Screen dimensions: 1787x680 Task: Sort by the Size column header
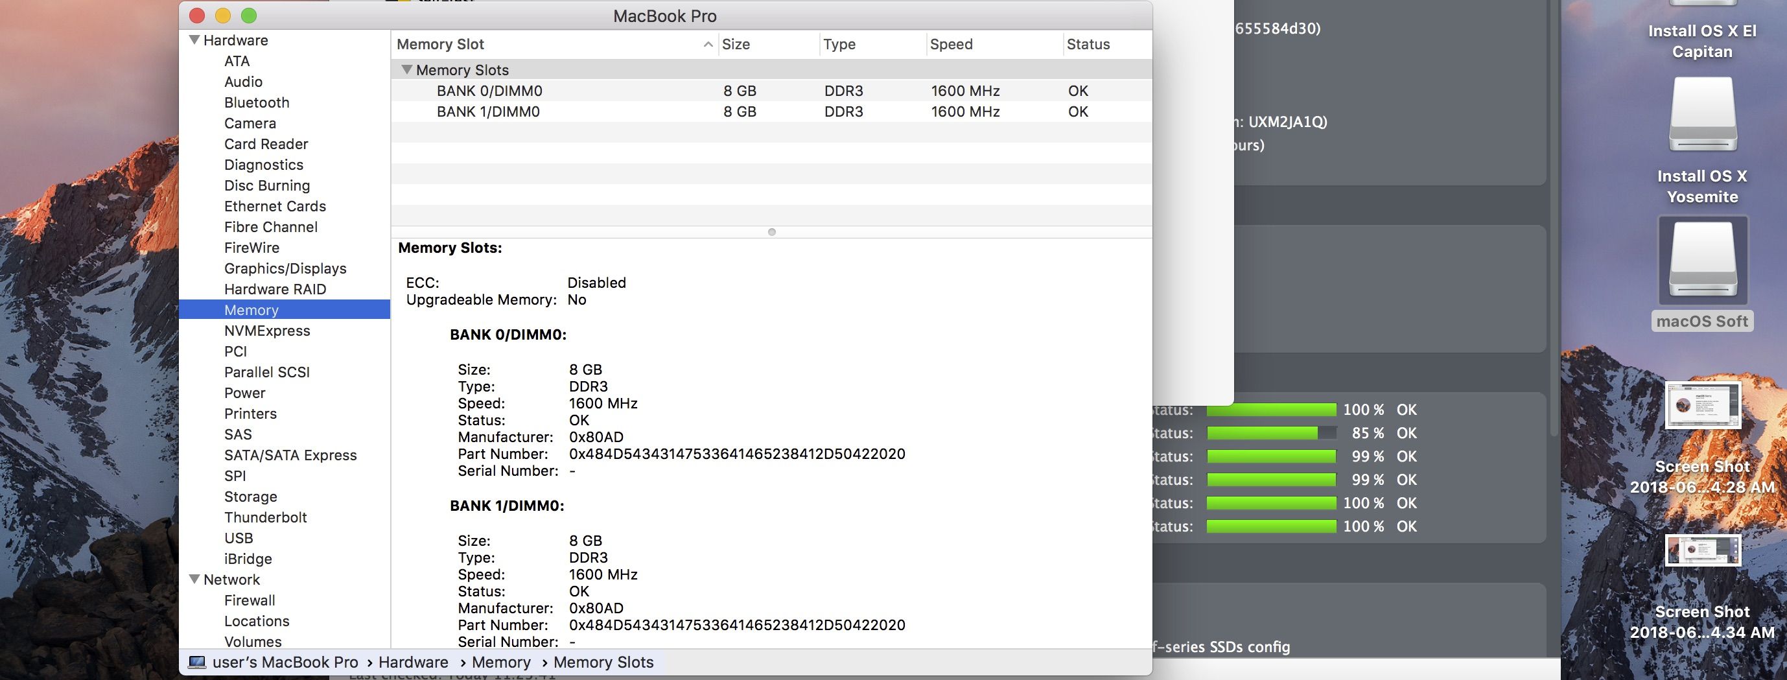pos(769,45)
